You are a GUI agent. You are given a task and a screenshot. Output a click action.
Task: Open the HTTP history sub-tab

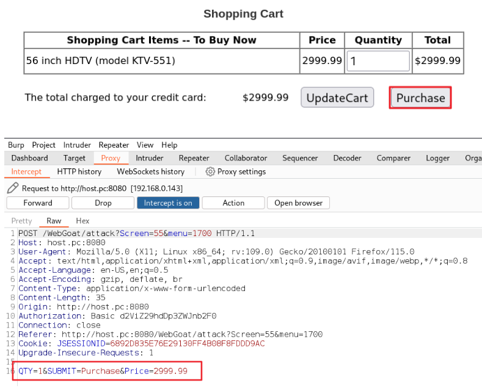pyautogui.click(x=79, y=171)
